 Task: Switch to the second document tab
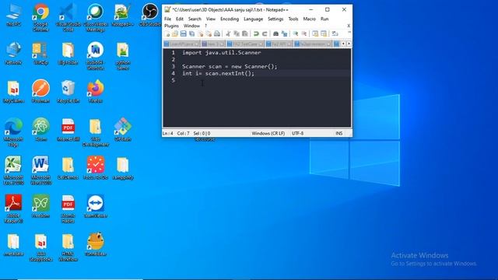pos(213,44)
